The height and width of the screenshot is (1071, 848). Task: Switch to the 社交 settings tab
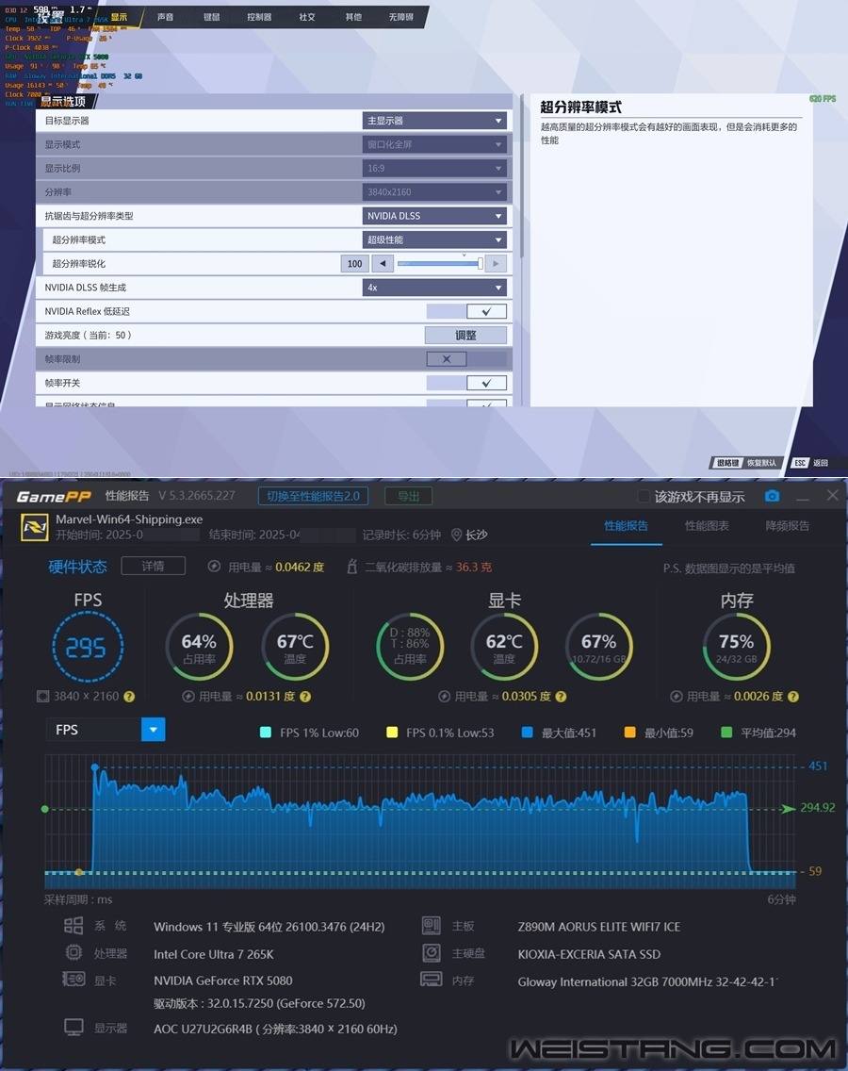tap(306, 17)
